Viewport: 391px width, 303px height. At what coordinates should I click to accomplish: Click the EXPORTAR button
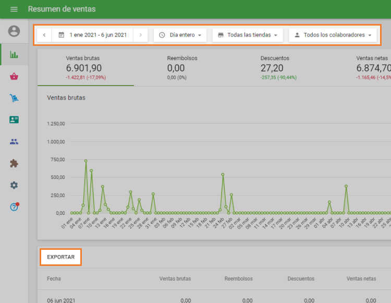[60, 257]
